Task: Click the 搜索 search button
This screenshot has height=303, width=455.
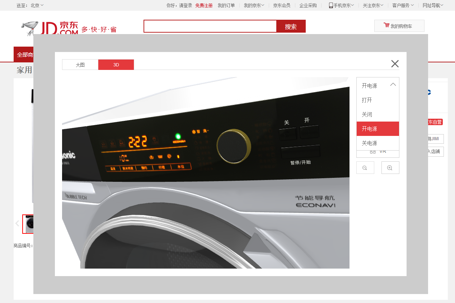Action: pyautogui.click(x=291, y=27)
